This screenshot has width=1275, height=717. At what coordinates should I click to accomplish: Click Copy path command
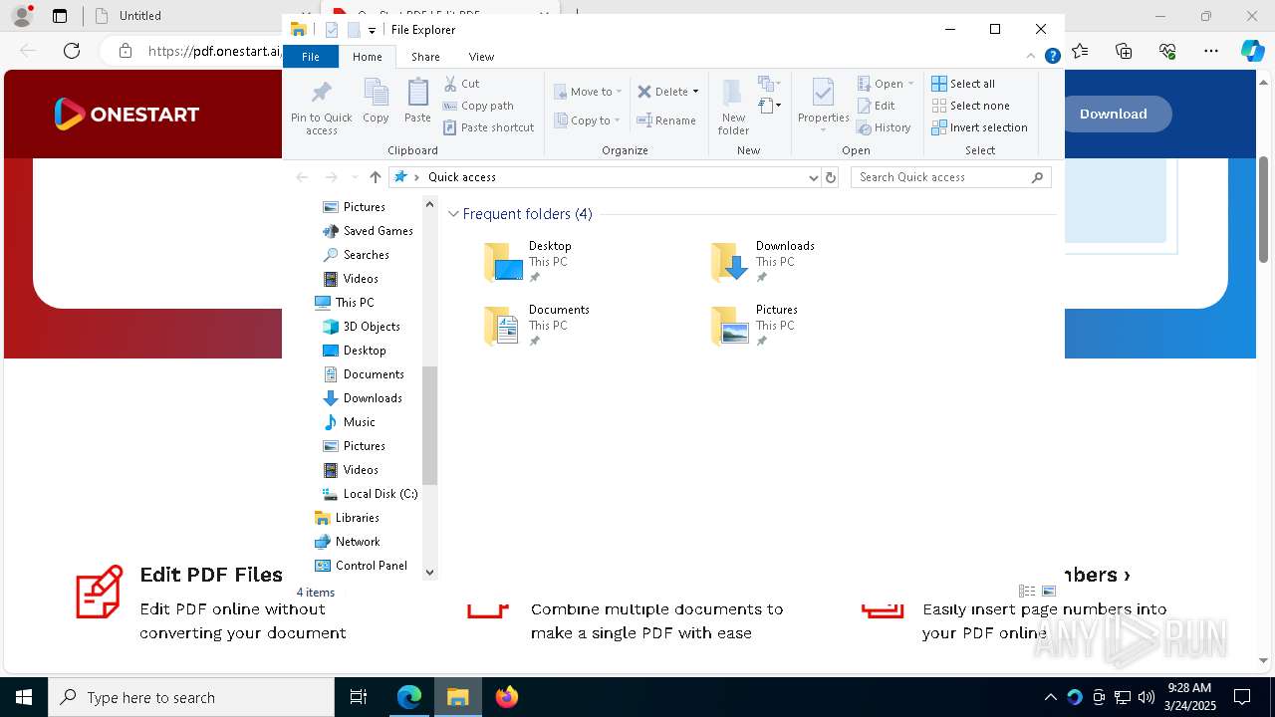click(x=478, y=106)
